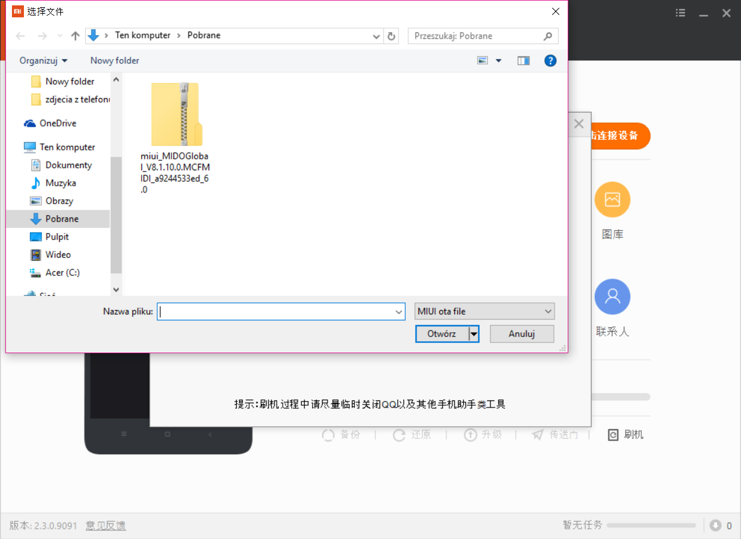Click the Nowy folder toolbar button
The image size is (741, 539).
[x=115, y=60]
